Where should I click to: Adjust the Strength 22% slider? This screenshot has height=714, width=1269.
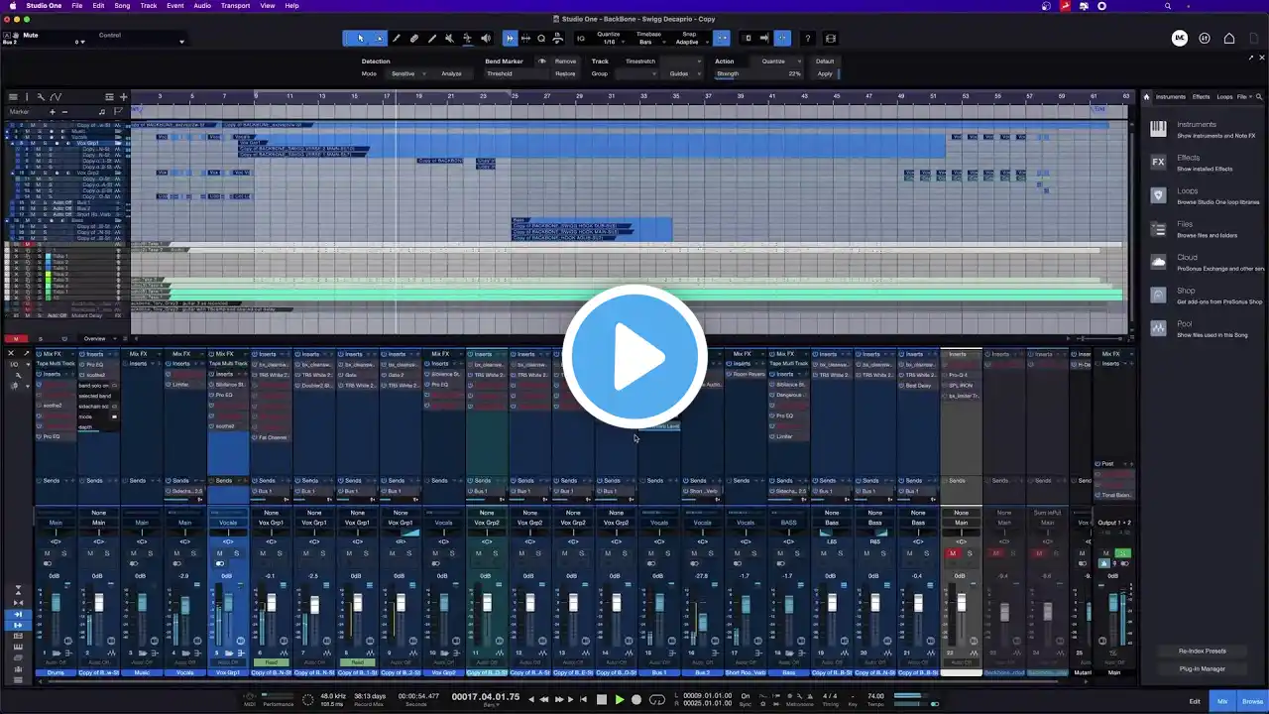pyautogui.click(x=758, y=73)
